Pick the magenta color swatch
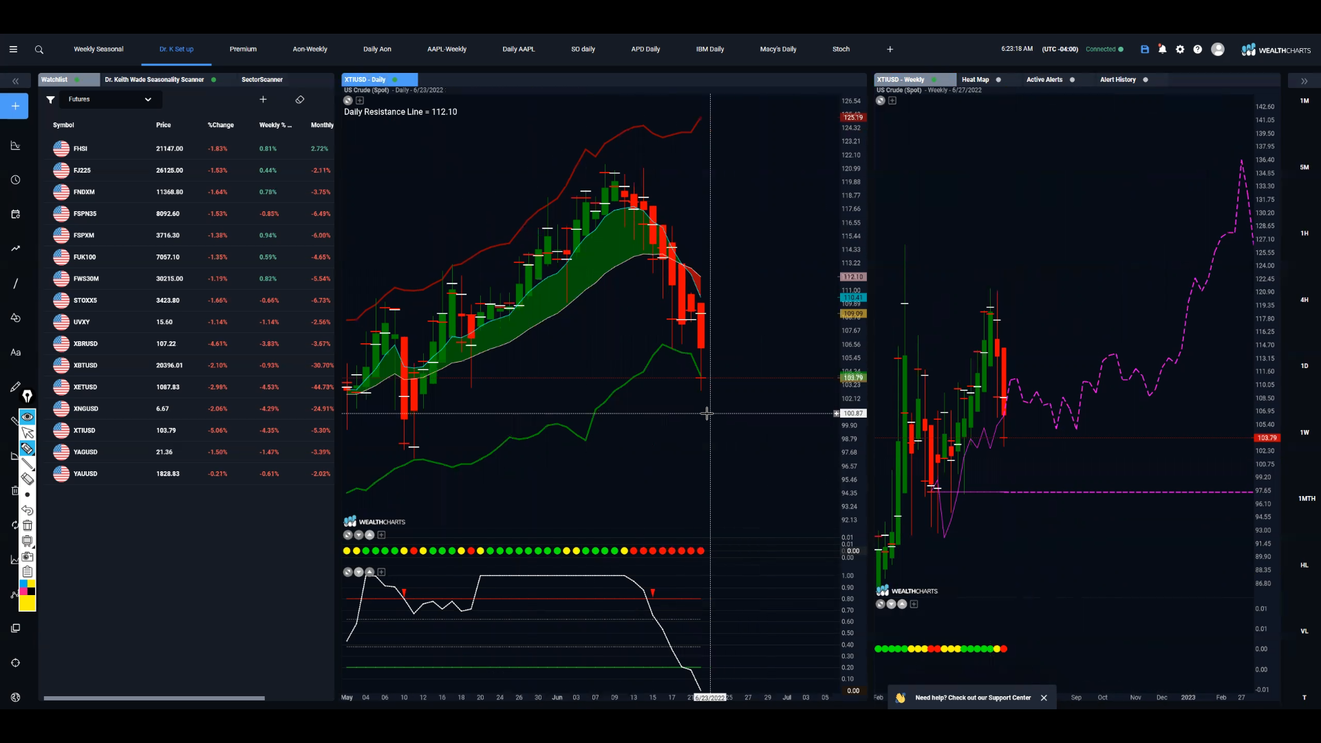Image resolution: width=1321 pixels, height=743 pixels. coord(23,592)
